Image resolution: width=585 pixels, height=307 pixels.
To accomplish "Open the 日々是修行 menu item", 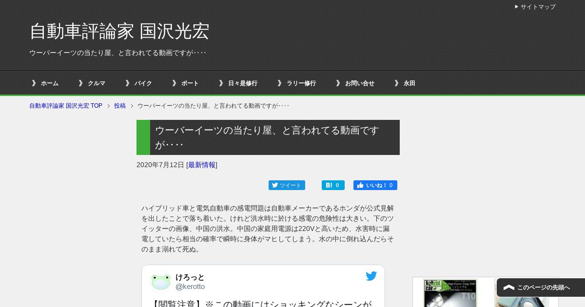I will [243, 83].
